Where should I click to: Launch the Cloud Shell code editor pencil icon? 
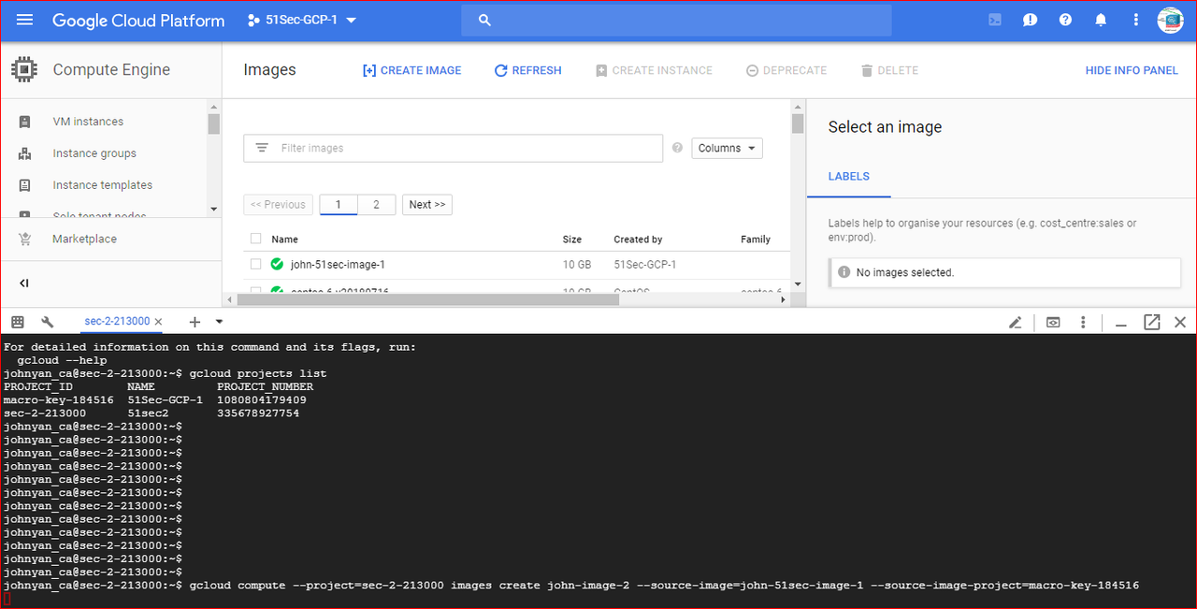pyautogui.click(x=1016, y=322)
